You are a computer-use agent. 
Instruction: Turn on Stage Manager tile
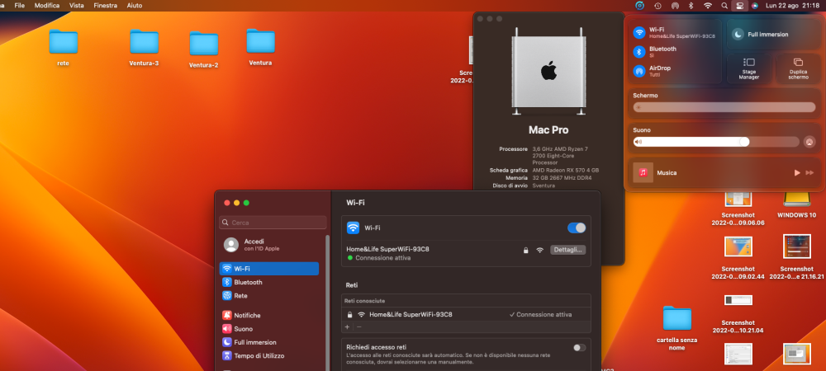[748, 68]
